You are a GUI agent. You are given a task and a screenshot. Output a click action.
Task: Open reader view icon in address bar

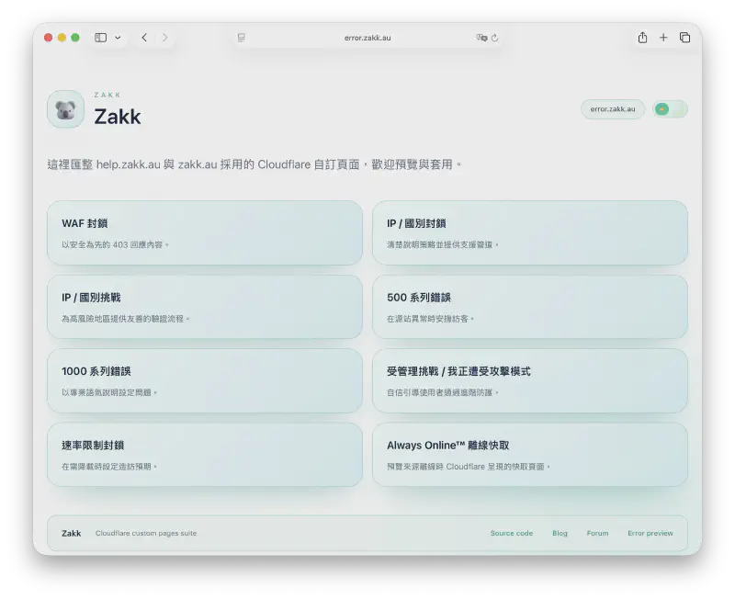pos(240,38)
